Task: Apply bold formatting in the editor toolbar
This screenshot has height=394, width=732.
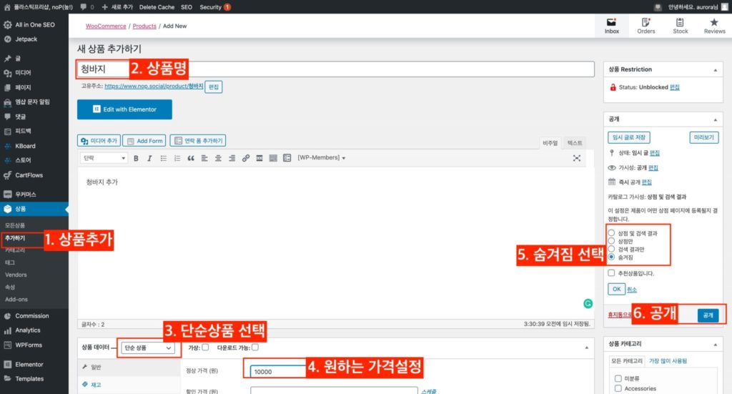Action: (136, 158)
